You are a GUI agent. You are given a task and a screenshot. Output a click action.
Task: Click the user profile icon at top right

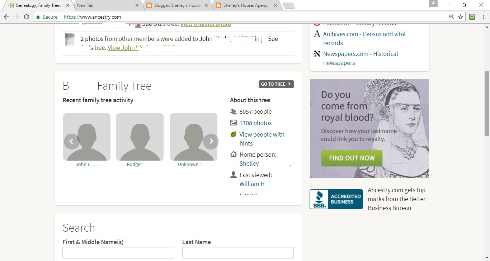tap(433, 4)
